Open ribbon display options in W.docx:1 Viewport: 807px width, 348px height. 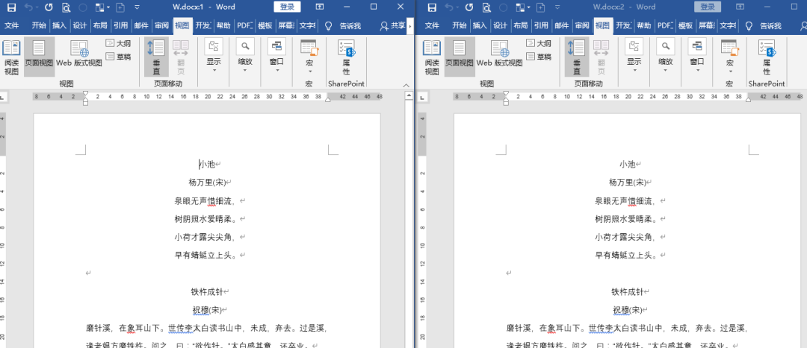pyautogui.click(x=320, y=7)
